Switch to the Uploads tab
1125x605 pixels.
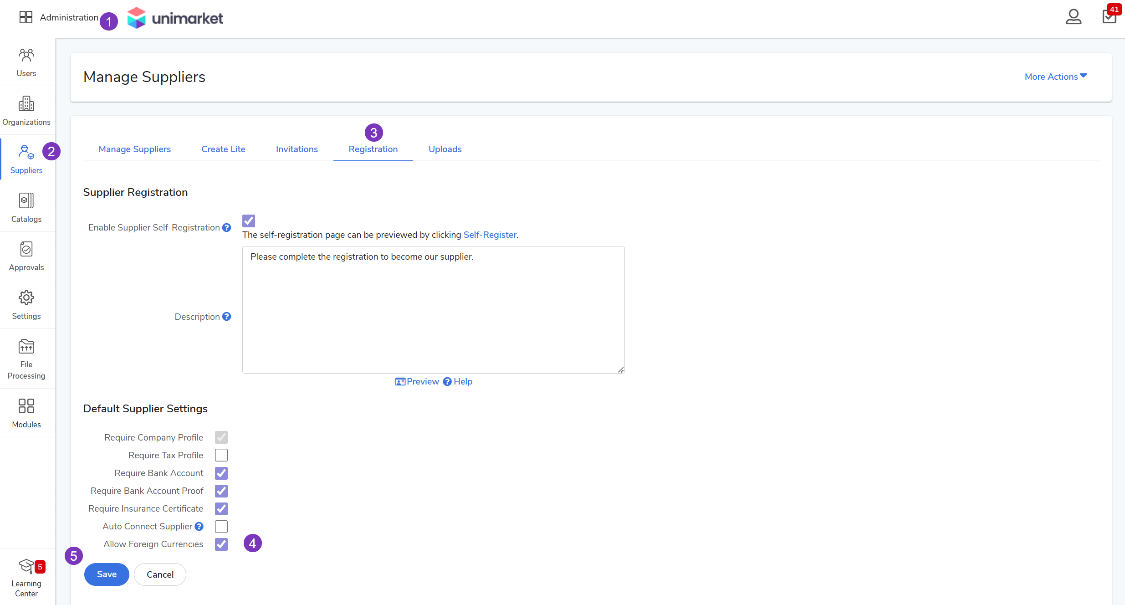[445, 149]
